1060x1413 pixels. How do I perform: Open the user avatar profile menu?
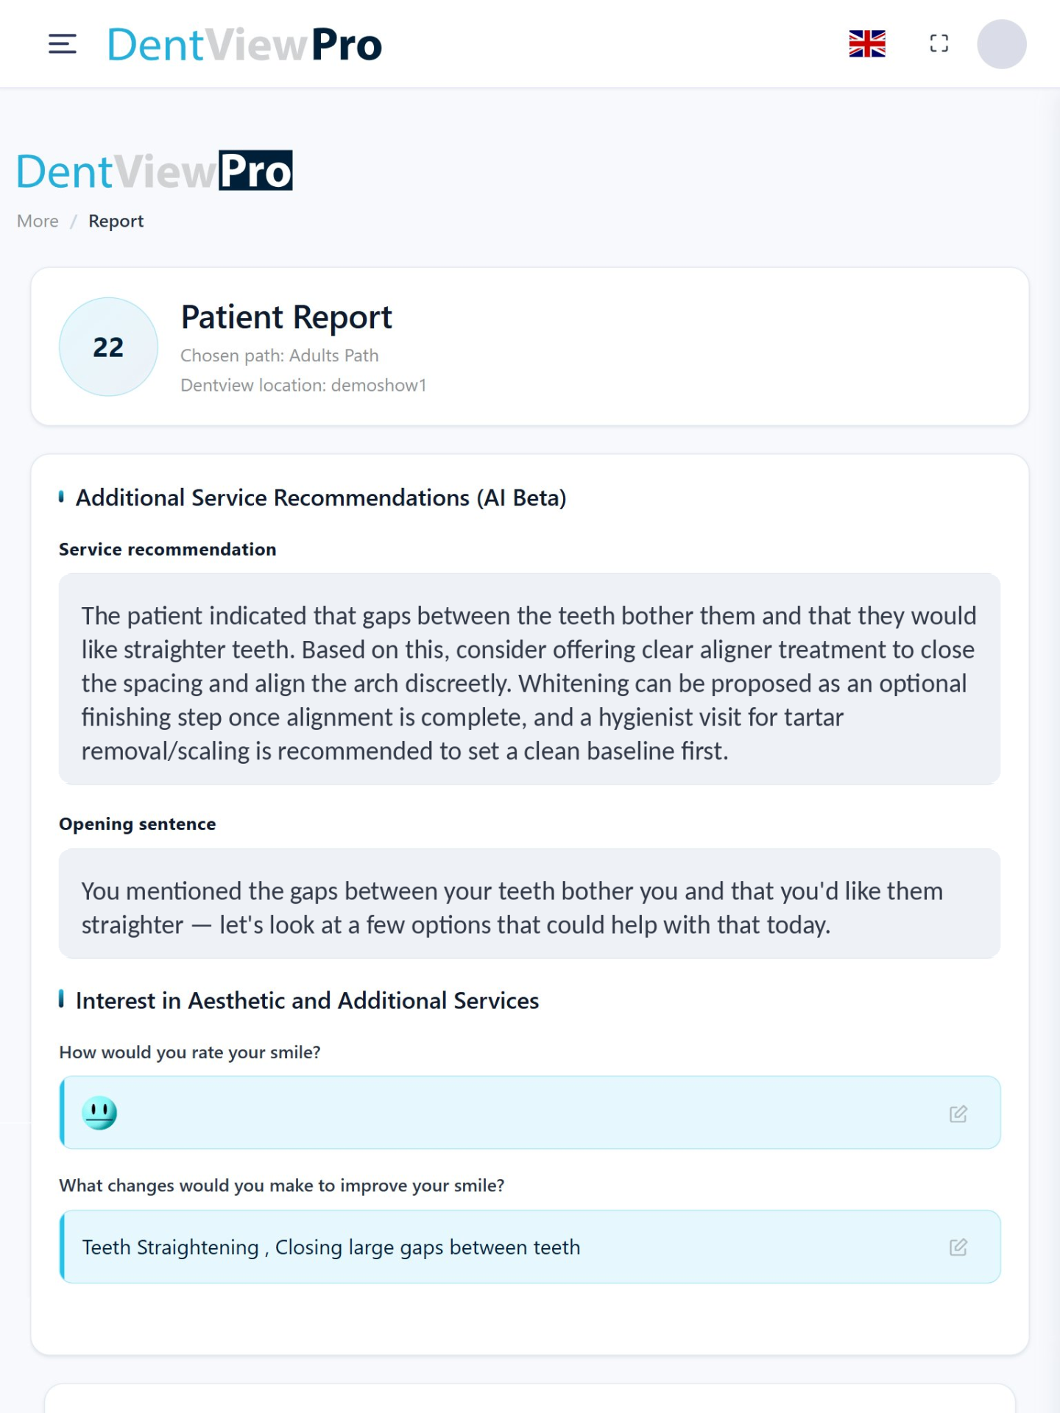(1002, 44)
